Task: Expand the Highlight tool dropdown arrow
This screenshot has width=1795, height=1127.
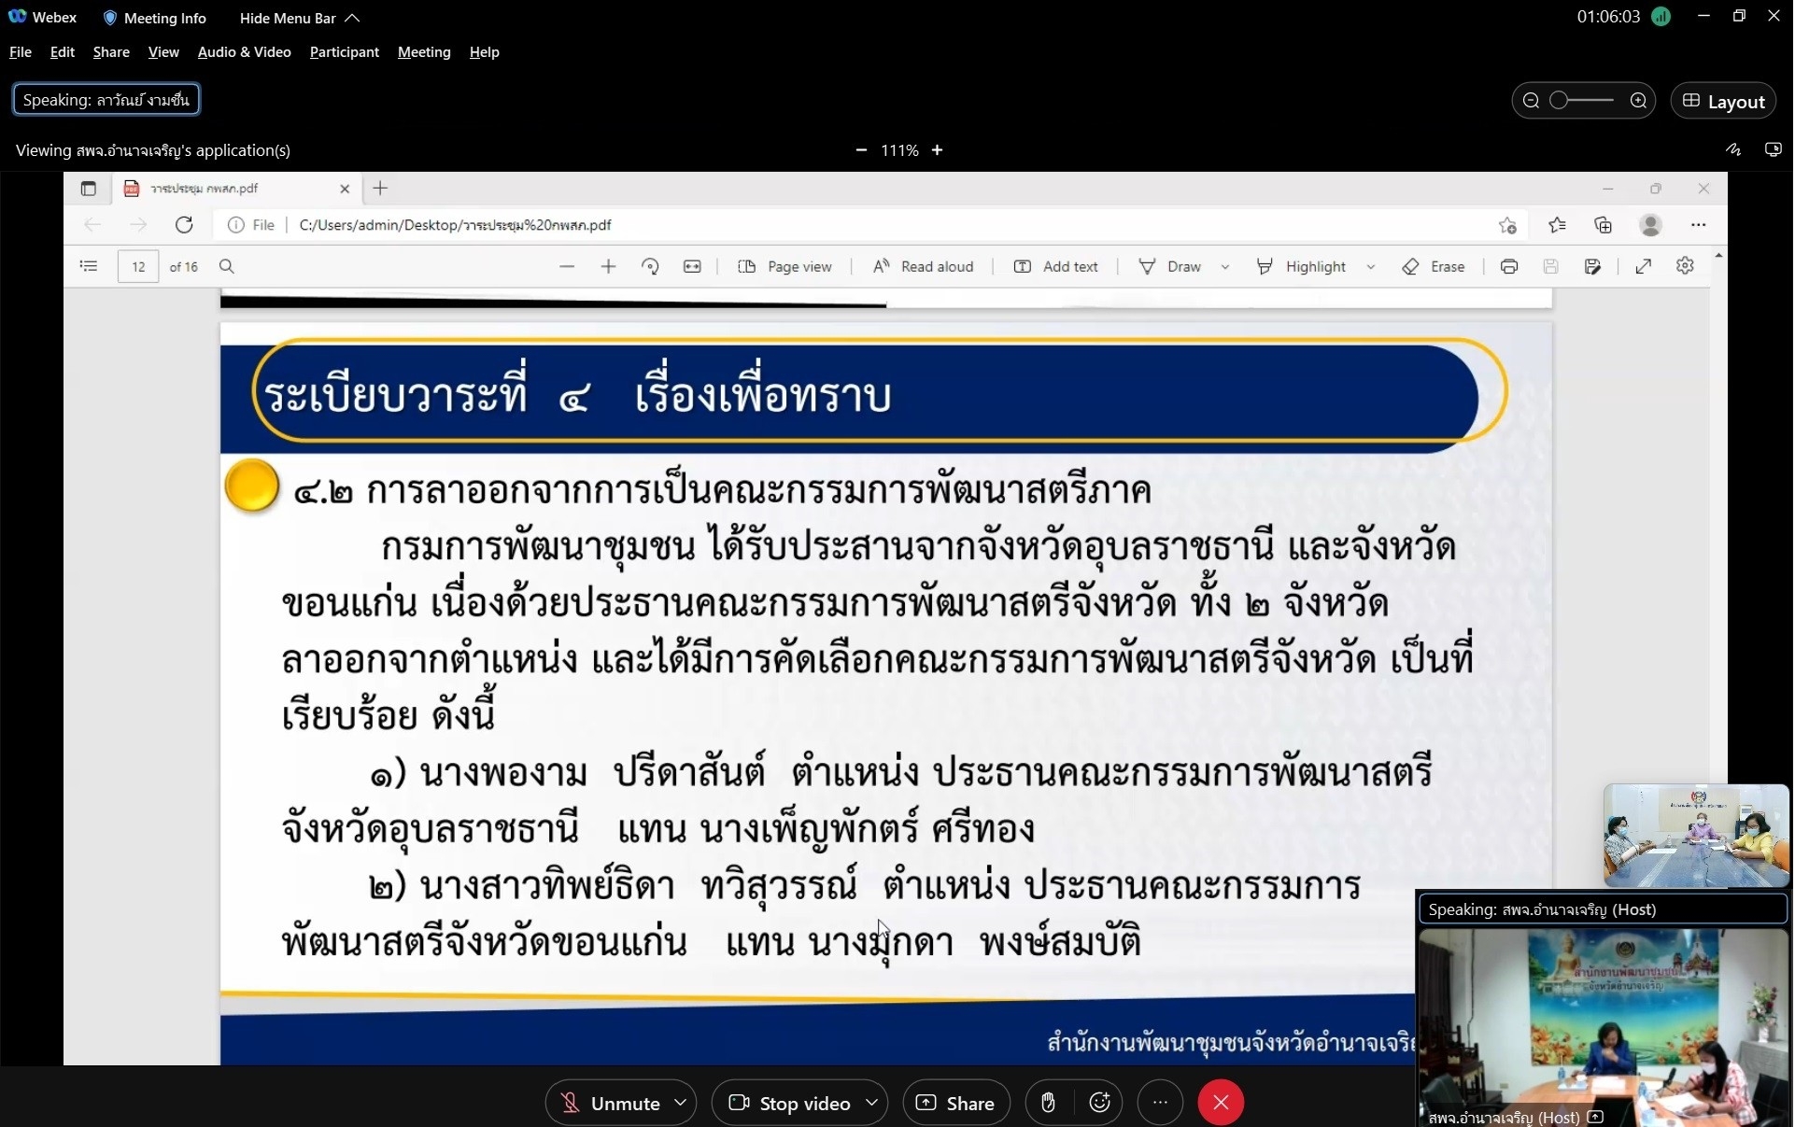Action: click(x=1371, y=266)
